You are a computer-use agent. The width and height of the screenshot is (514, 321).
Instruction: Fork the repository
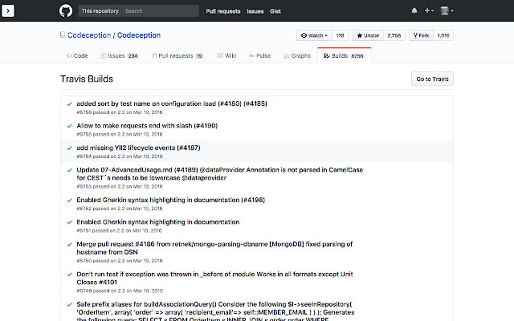click(420, 35)
